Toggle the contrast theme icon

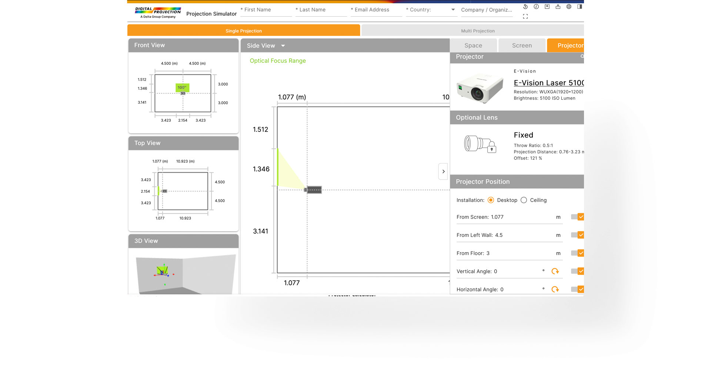580,7
